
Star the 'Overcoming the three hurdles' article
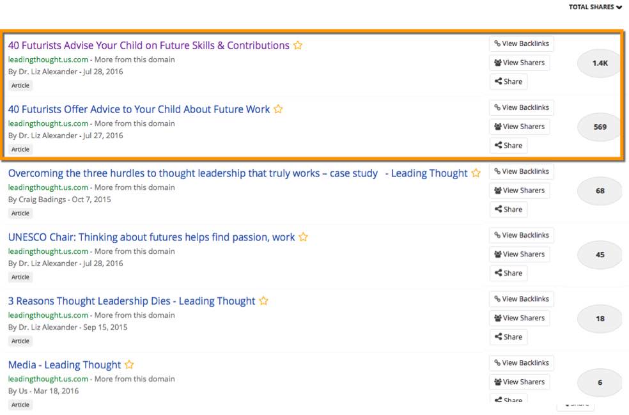click(x=476, y=173)
